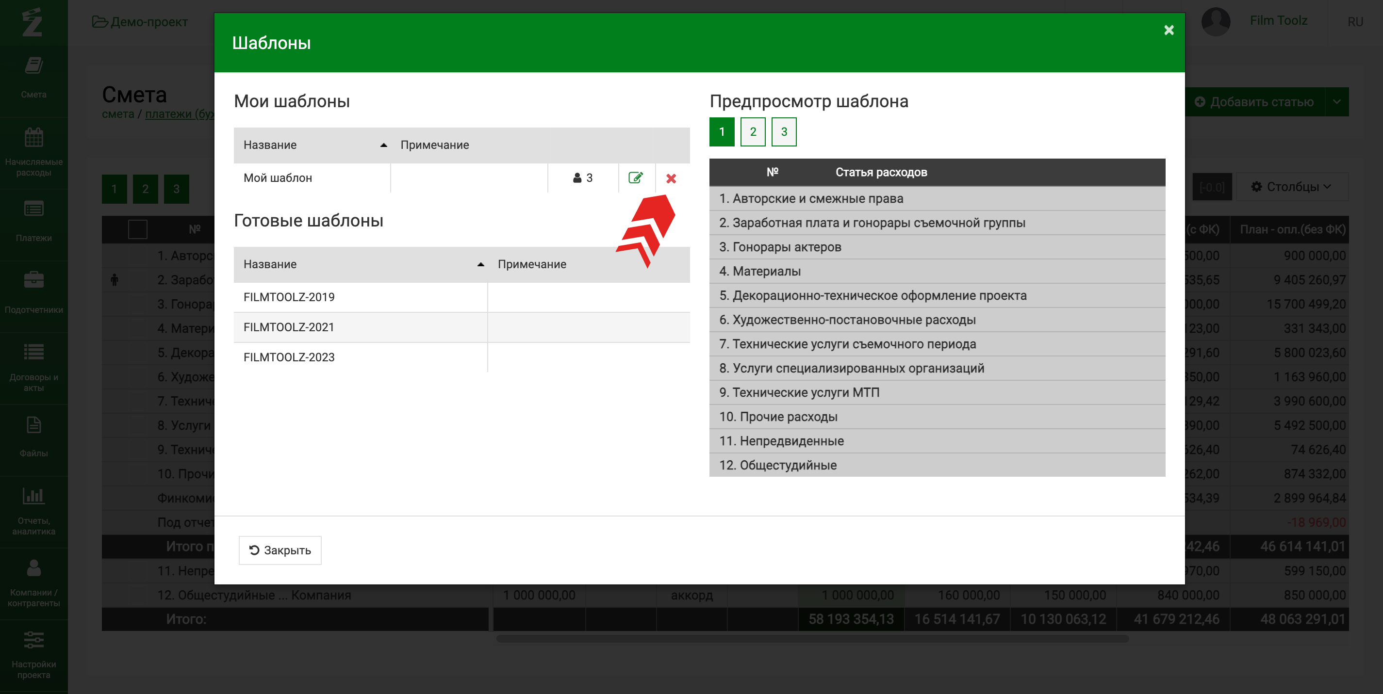The image size is (1383, 694).
Task: Select budget level 2 on background page
Action: (146, 189)
